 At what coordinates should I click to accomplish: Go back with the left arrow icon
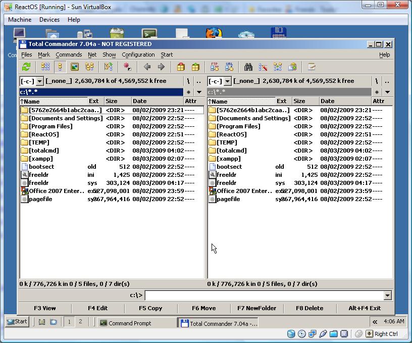pyautogui.click(x=147, y=67)
